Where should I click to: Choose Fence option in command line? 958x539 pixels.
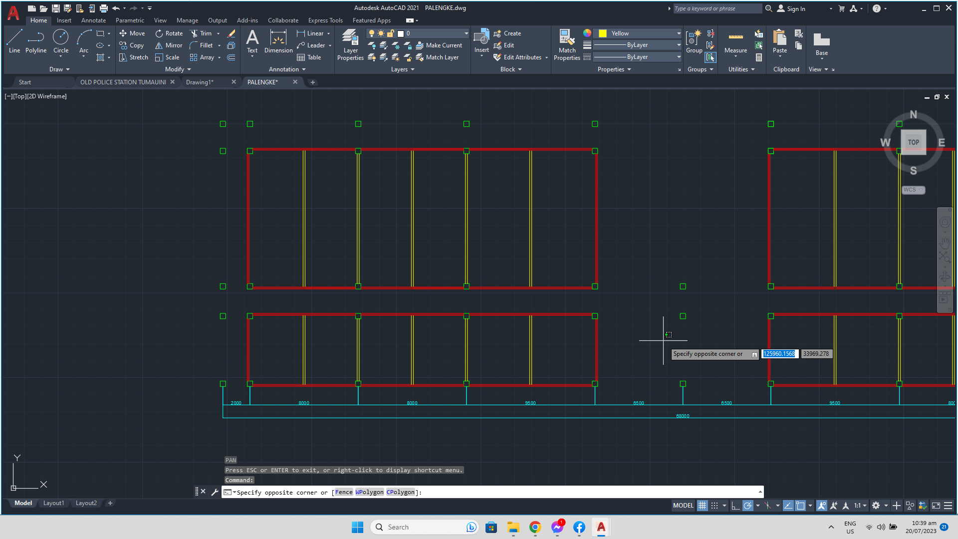click(344, 492)
